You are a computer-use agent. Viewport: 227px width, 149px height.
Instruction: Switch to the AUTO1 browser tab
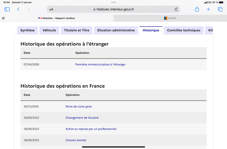[170, 18]
